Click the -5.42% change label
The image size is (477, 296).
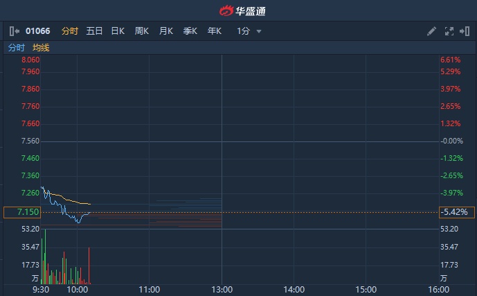coord(457,212)
